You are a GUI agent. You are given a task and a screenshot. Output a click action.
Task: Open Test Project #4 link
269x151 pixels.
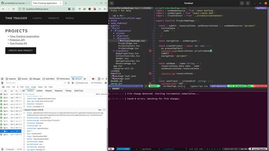18,43
